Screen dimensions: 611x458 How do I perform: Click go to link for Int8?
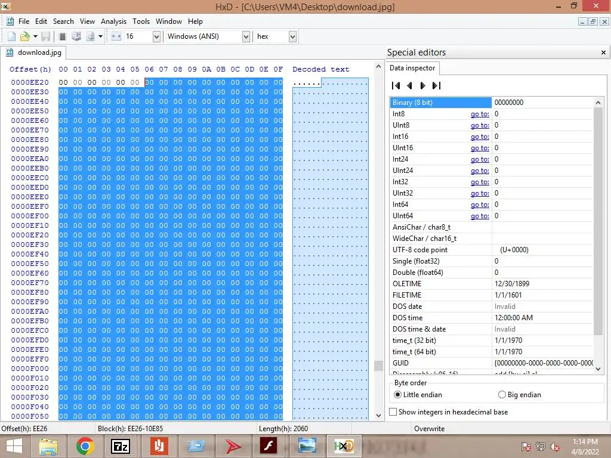point(480,114)
